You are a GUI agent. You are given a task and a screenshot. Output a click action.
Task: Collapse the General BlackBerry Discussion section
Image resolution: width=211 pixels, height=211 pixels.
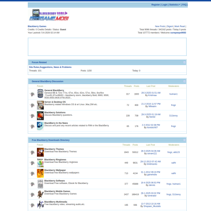pyautogui.click(x=184, y=81)
